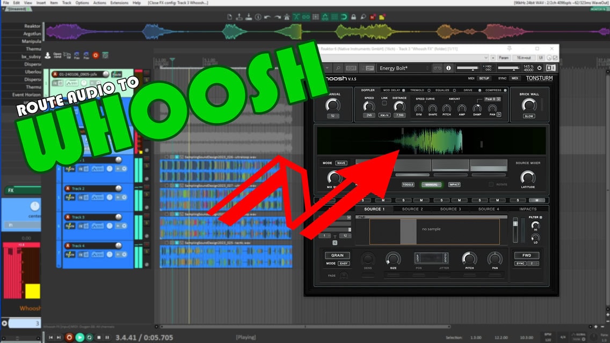Open the Track menu
Image resolution: width=610 pixels, height=343 pixels.
[x=67, y=3]
